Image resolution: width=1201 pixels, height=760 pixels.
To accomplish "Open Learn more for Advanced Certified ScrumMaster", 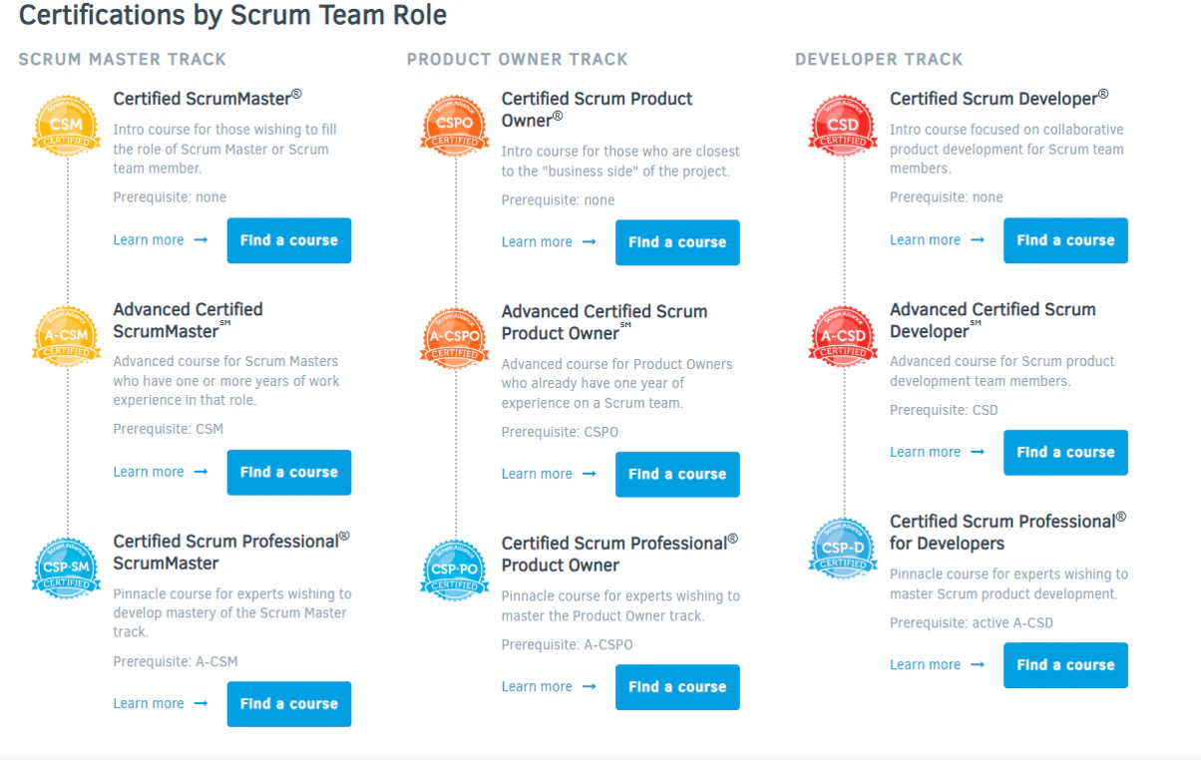I will tap(161, 473).
